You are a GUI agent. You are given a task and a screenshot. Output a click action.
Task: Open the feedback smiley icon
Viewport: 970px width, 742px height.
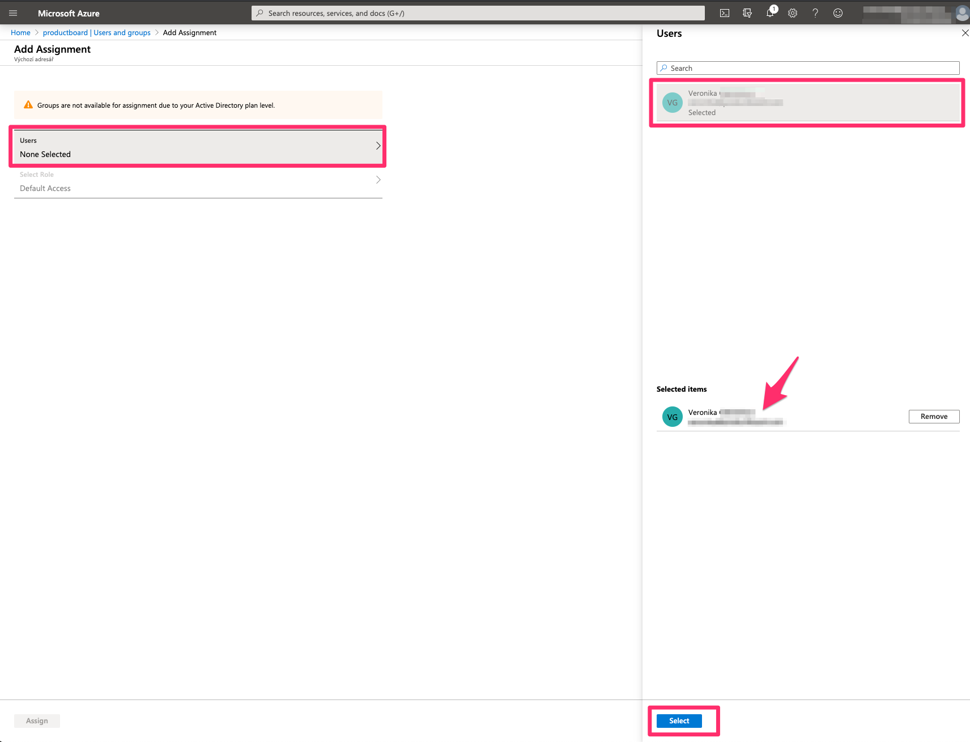click(837, 13)
